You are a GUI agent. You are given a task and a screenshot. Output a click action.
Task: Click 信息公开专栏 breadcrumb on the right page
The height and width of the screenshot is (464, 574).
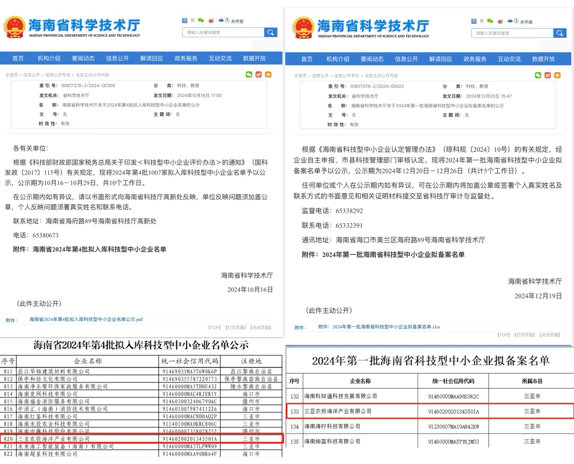pyautogui.click(x=346, y=76)
